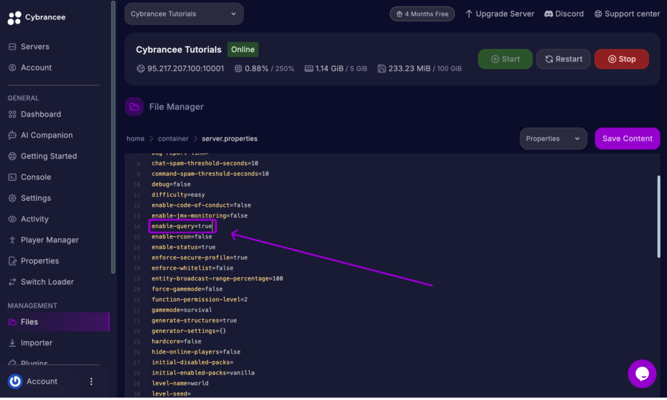Click the Restart button
The image size is (667, 400).
pos(563,59)
